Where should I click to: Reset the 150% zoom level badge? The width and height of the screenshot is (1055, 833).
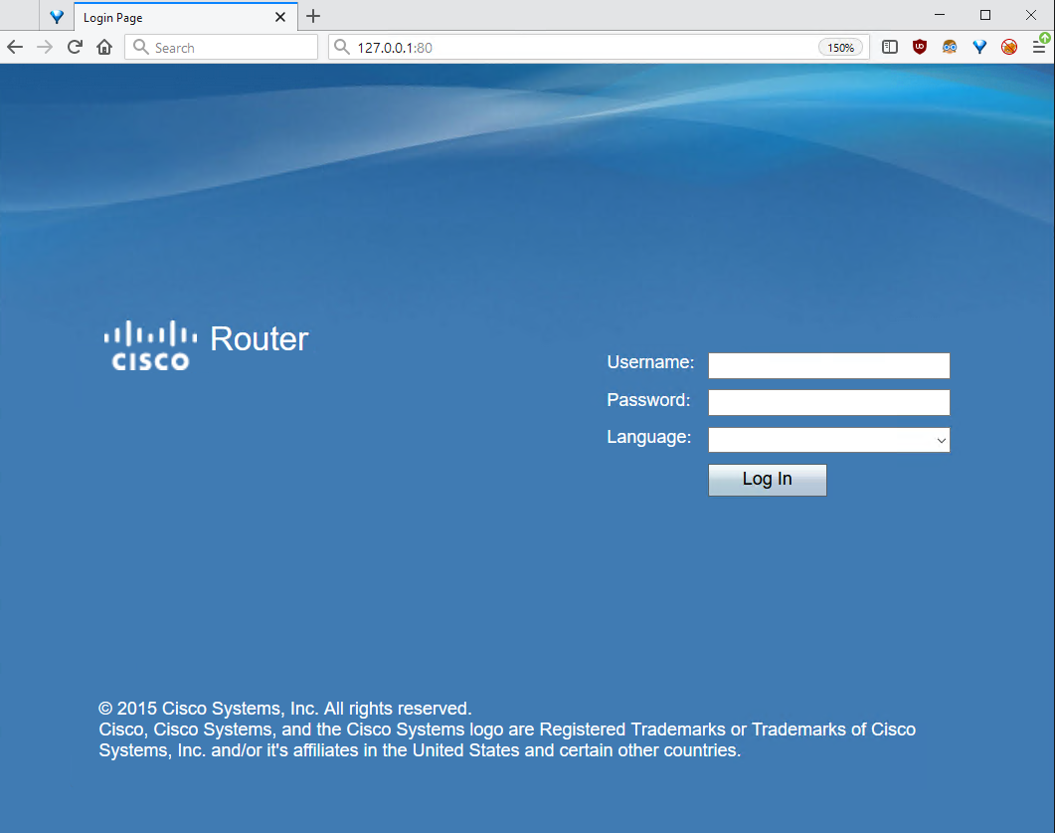pyautogui.click(x=840, y=48)
